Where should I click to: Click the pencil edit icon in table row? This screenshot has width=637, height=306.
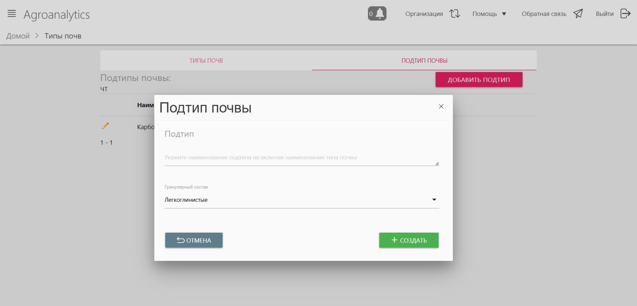106,126
